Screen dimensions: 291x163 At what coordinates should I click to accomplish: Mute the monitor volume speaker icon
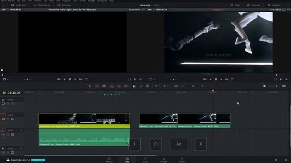click(x=265, y=86)
